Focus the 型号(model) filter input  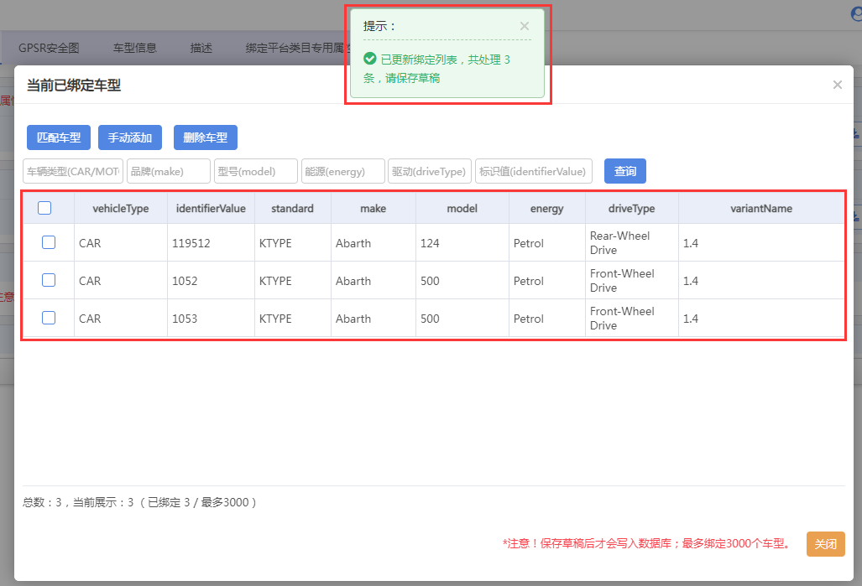[256, 171]
